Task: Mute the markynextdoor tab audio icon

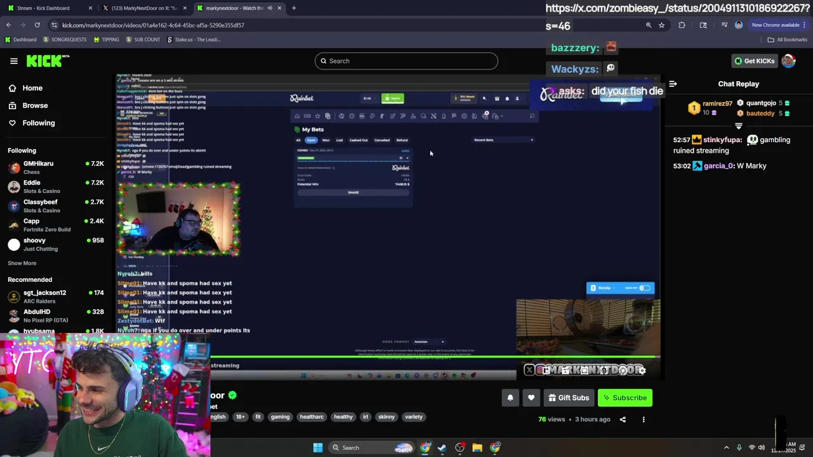Action: pyautogui.click(x=269, y=8)
